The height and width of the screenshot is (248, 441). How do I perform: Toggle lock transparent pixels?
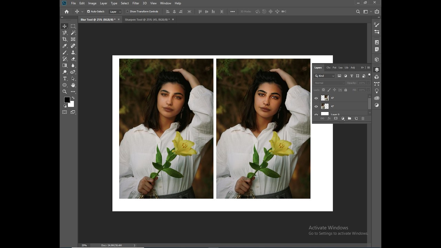[x=323, y=90]
